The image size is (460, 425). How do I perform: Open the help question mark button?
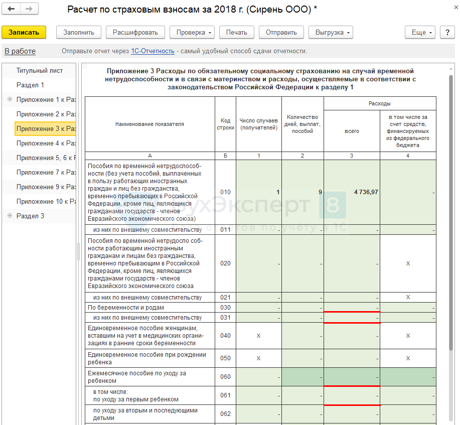pyautogui.click(x=447, y=32)
